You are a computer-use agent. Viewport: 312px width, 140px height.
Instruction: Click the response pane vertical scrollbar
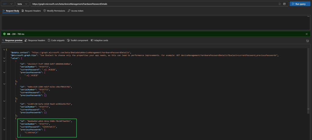309,91
